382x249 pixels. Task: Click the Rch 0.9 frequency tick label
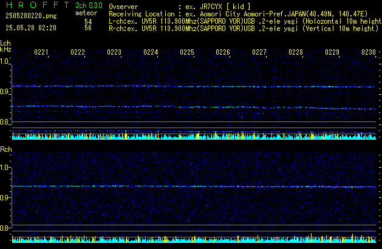coord(4,197)
